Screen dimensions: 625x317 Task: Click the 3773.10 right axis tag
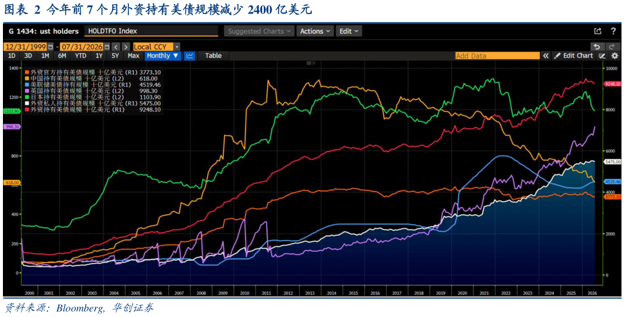[612, 197]
